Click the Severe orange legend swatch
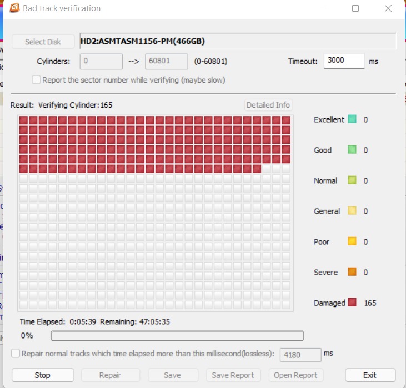 tap(352, 272)
